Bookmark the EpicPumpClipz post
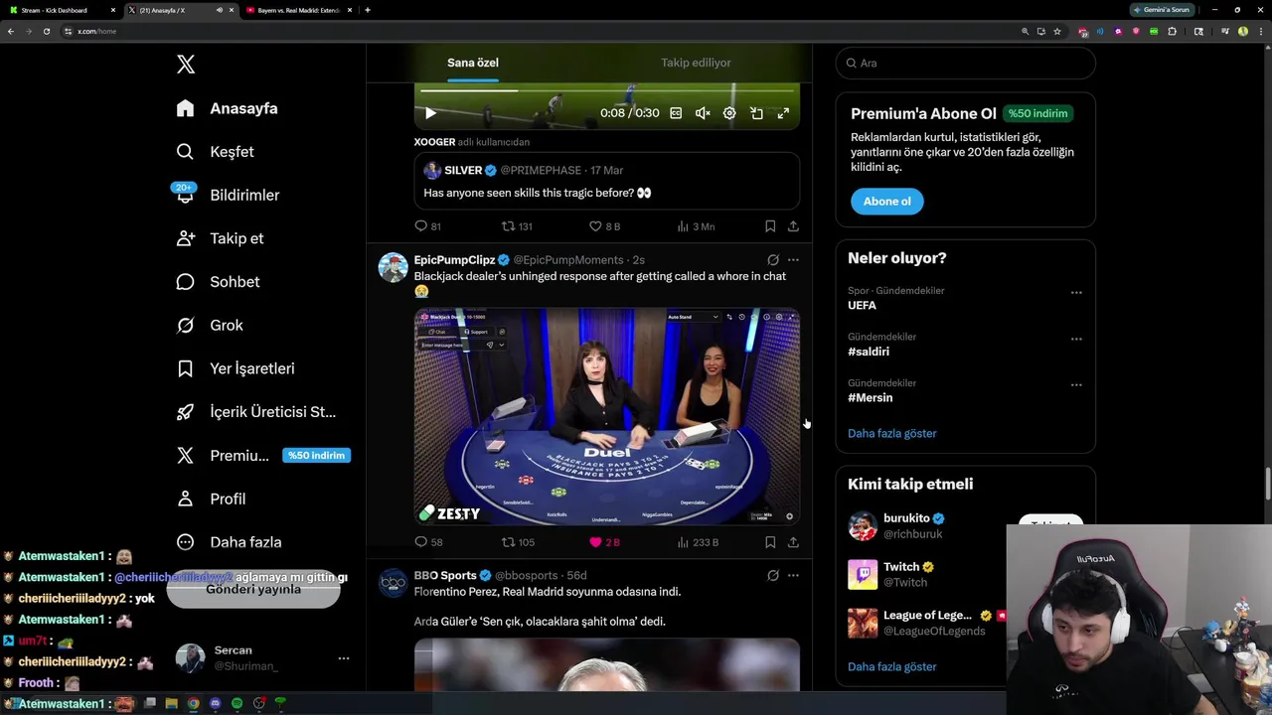This screenshot has width=1272, height=715. pos(770,542)
